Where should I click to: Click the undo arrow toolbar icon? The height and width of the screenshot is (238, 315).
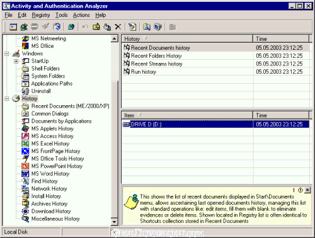point(85,27)
